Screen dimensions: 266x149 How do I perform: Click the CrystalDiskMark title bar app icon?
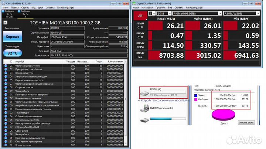(134, 3)
